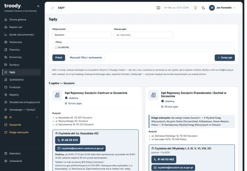Click the Dodaj sąd button

point(224,58)
